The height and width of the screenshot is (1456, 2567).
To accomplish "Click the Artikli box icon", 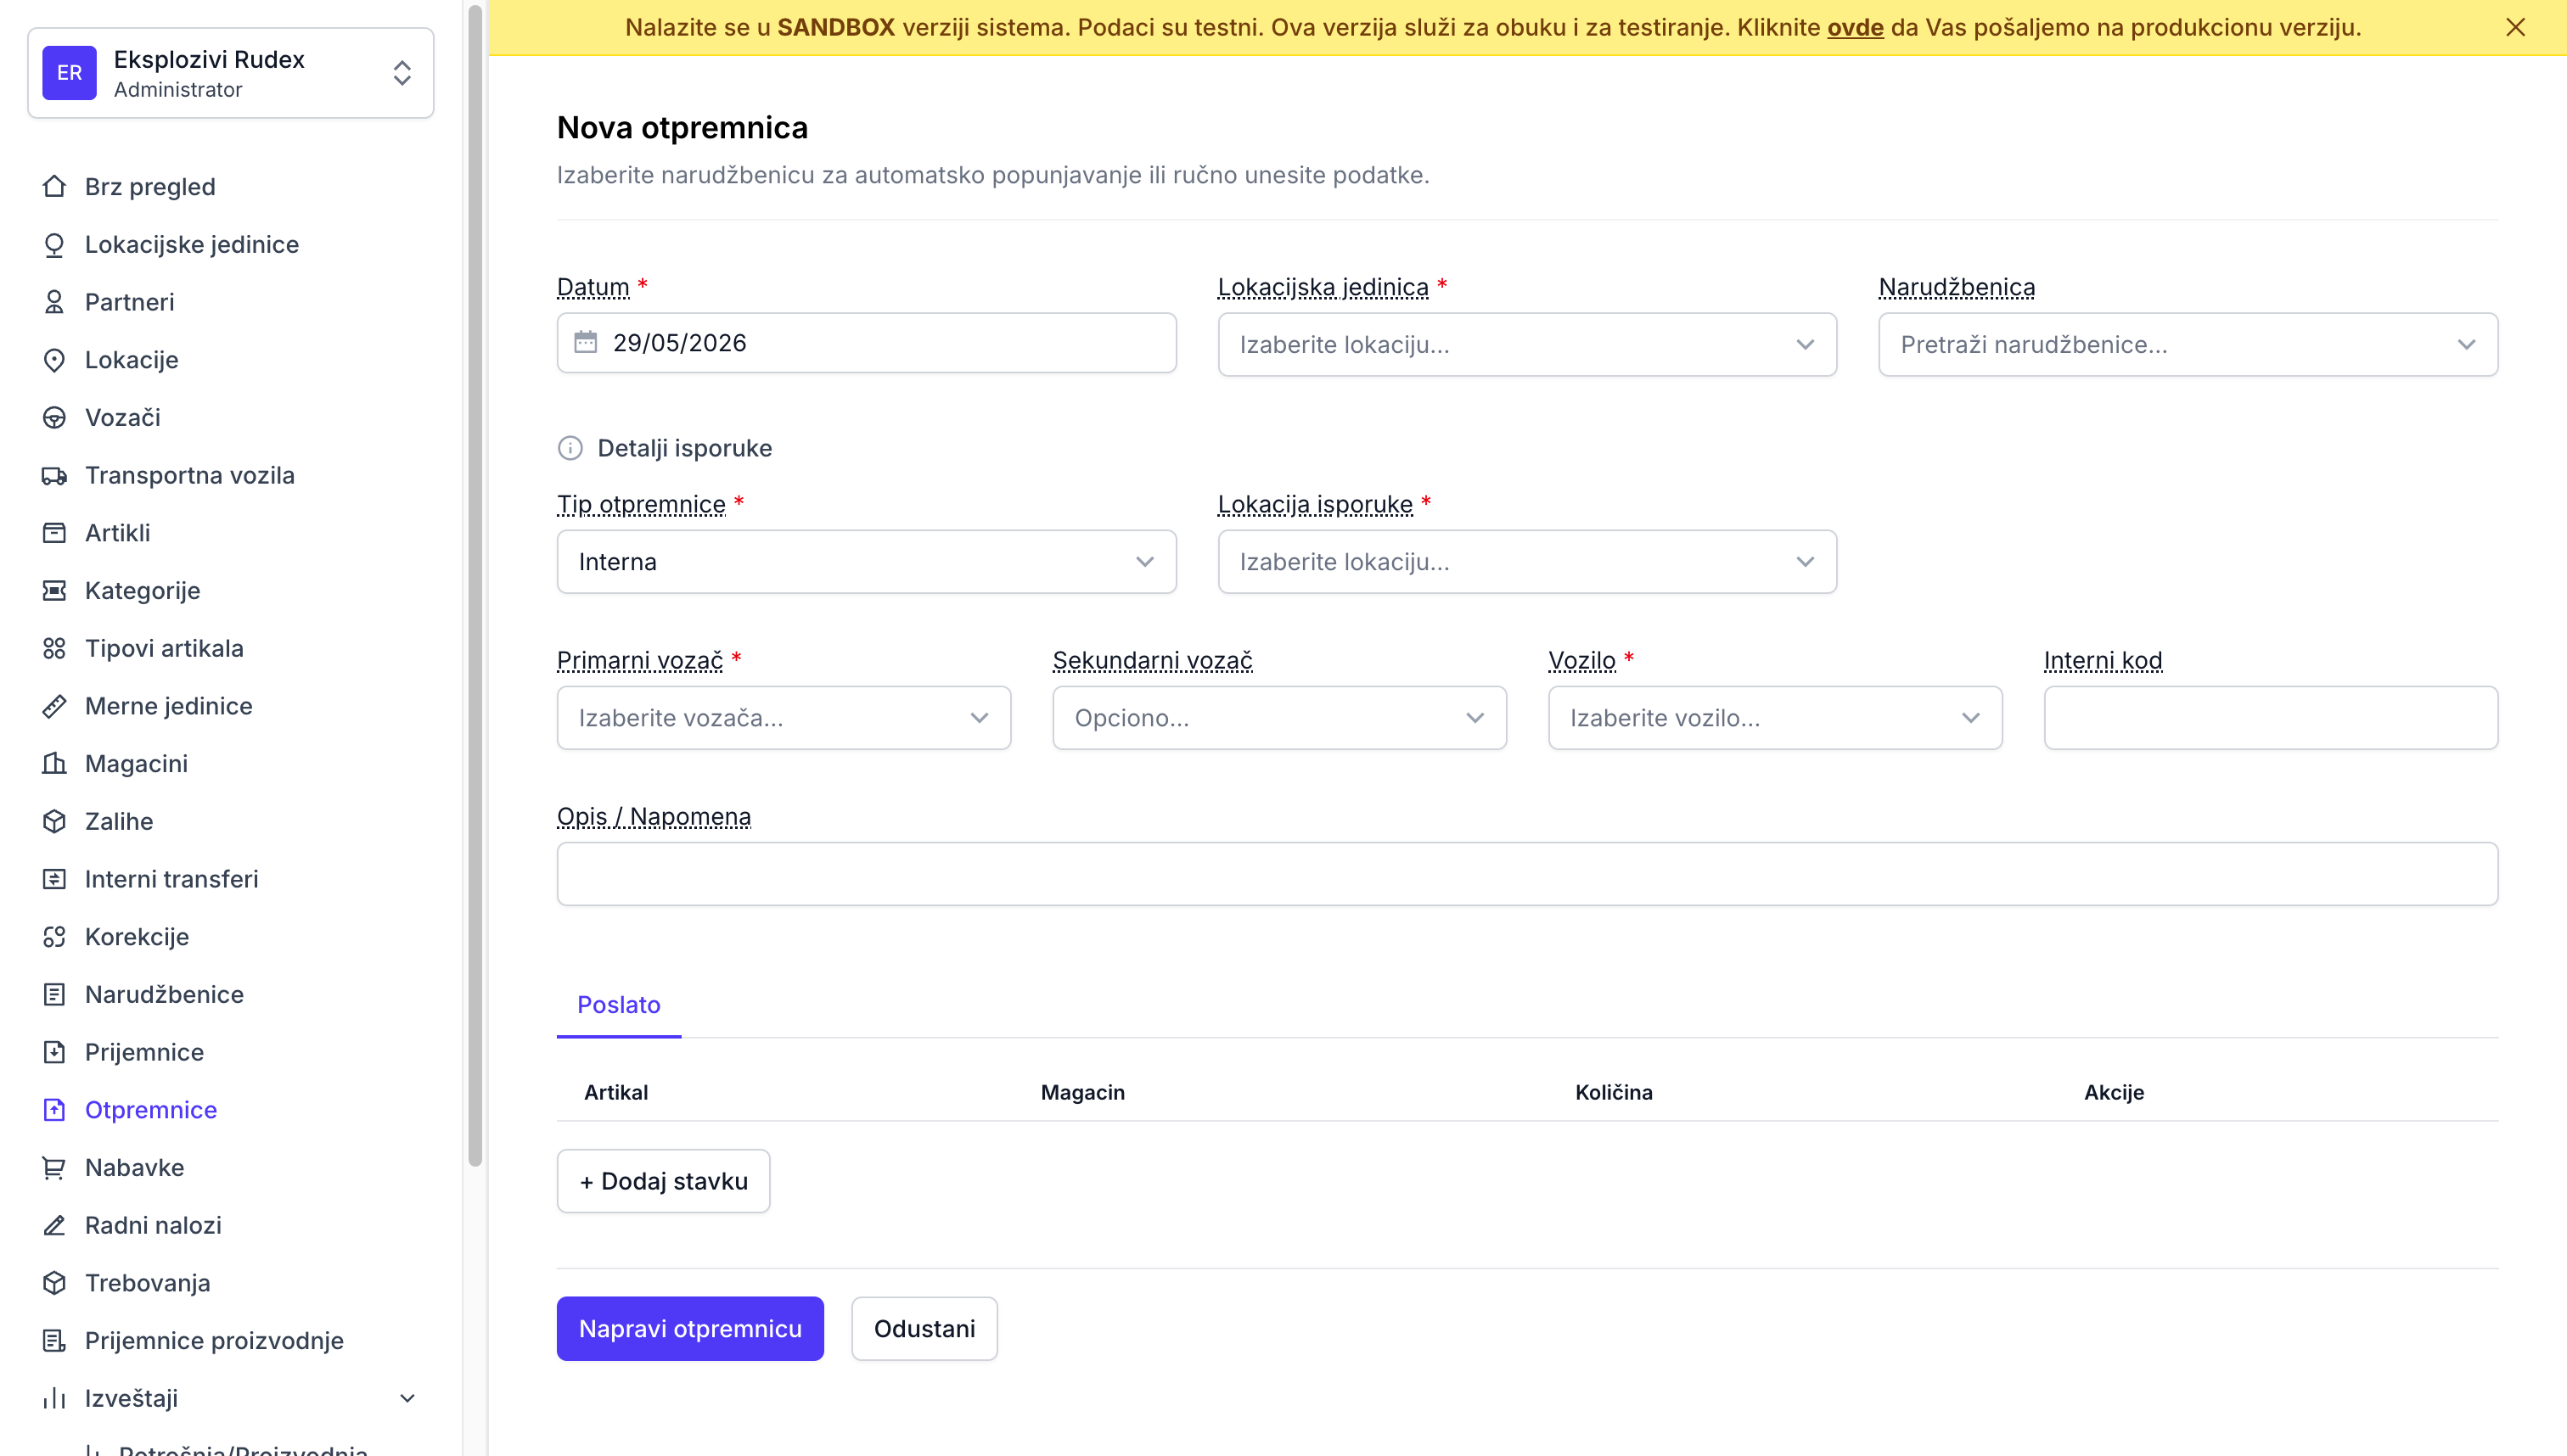I will [x=54, y=533].
